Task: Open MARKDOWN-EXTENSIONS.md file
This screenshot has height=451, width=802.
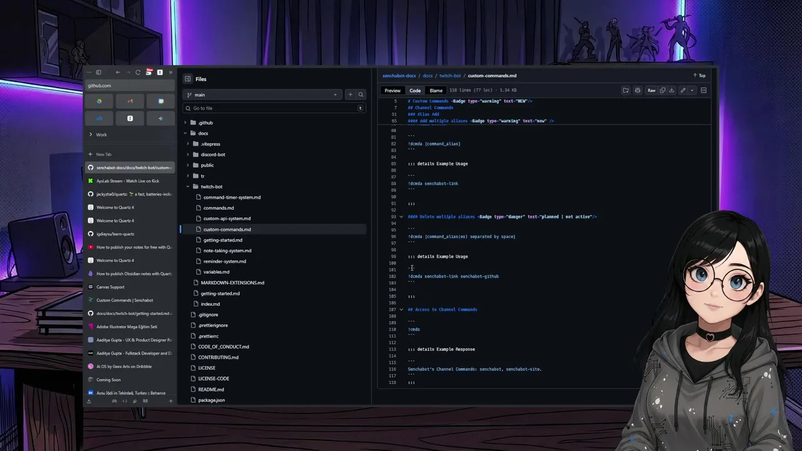Action: (232, 283)
